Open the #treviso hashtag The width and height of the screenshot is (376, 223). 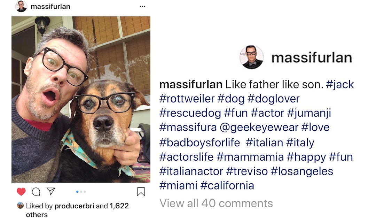coord(246,171)
